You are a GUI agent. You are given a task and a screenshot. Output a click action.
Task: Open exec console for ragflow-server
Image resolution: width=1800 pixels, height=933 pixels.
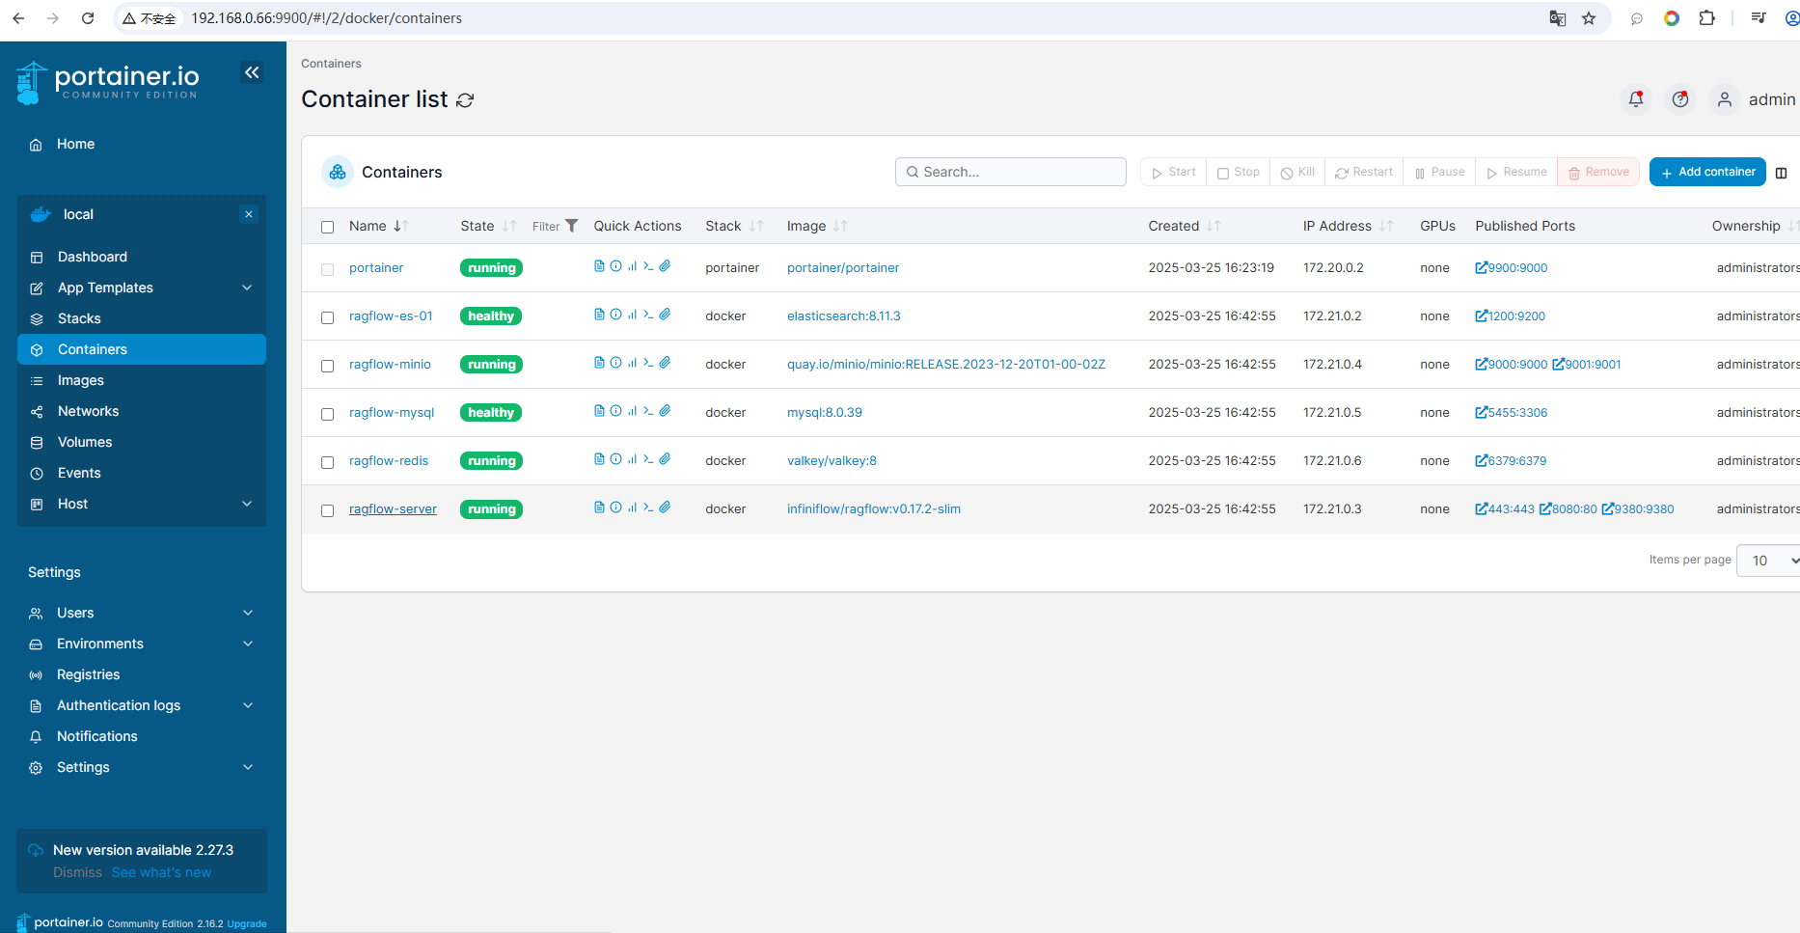click(x=648, y=508)
